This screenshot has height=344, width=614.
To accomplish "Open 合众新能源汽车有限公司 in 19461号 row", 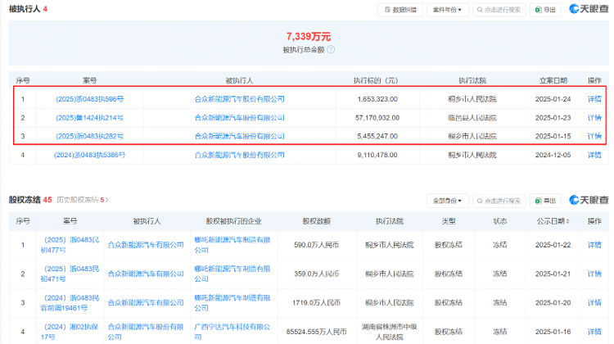I will pyautogui.click(x=146, y=303).
